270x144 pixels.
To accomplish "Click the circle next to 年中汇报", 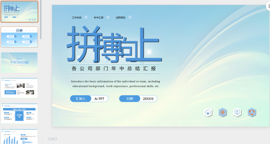I will click(108, 17).
